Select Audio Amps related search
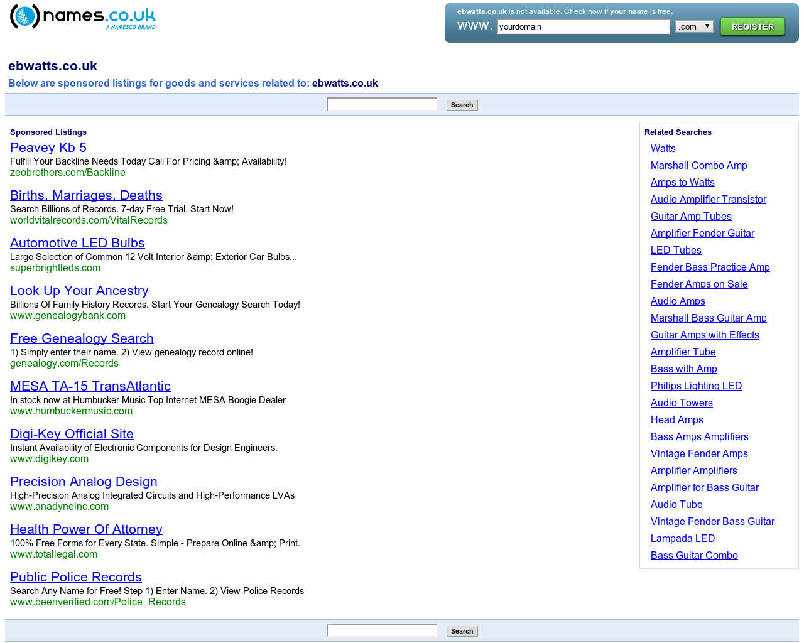The width and height of the screenshot is (804, 643). point(678,301)
